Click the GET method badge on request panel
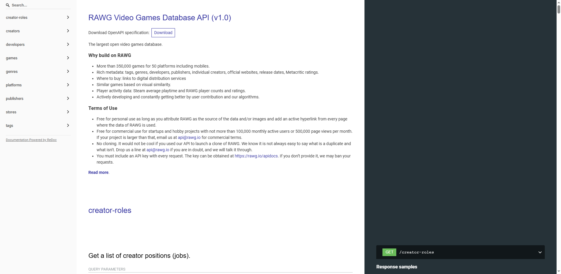 pyautogui.click(x=389, y=252)
